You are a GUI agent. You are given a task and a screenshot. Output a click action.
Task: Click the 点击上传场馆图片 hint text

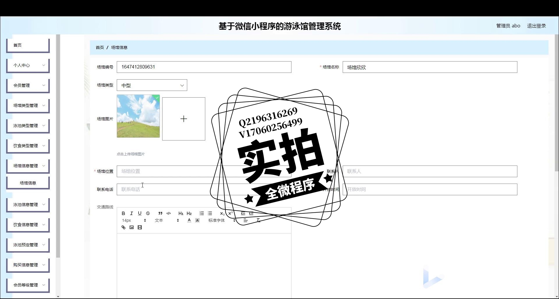(131, 154)
